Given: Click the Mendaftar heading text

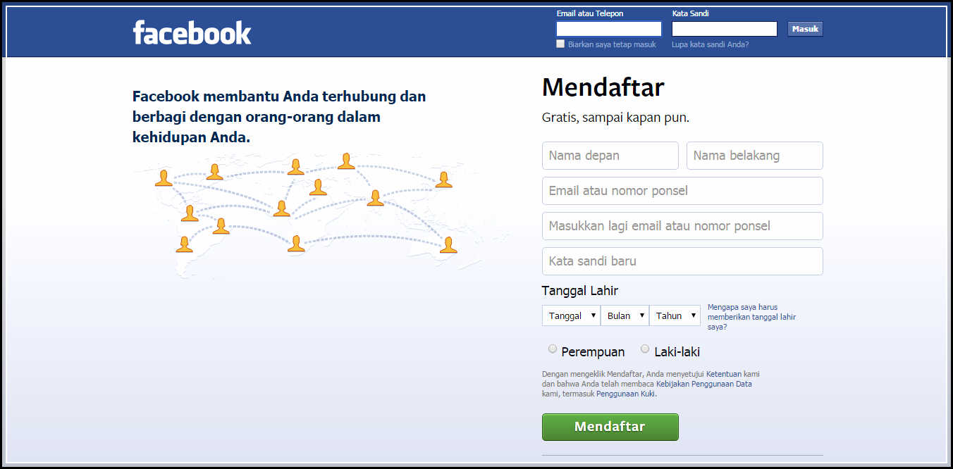Looking at the screenshot, I should tap(603, 87).
